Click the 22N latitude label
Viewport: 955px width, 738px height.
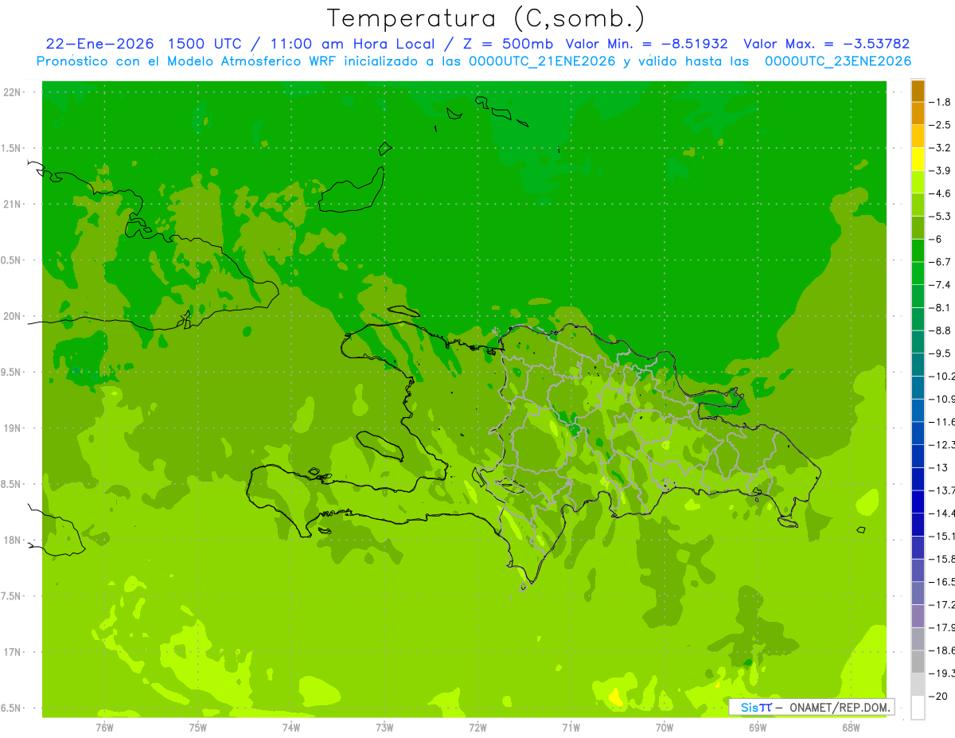click(x=12, y=92)
